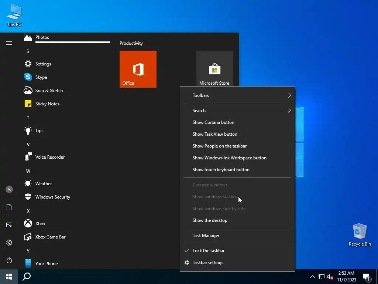Click the taskbar search magnifier icon
The image size is (378, 284).
coord(27,277)
